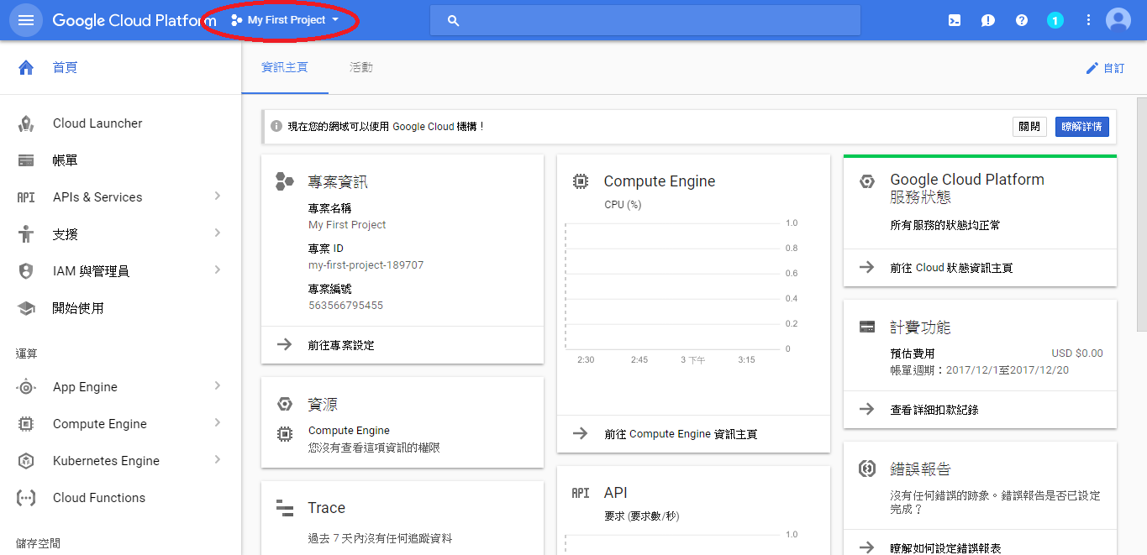Follow the 前往 Cloud 狀態資訊主頁 link
The image size is (1147, 555).
[x=951, y=268]
